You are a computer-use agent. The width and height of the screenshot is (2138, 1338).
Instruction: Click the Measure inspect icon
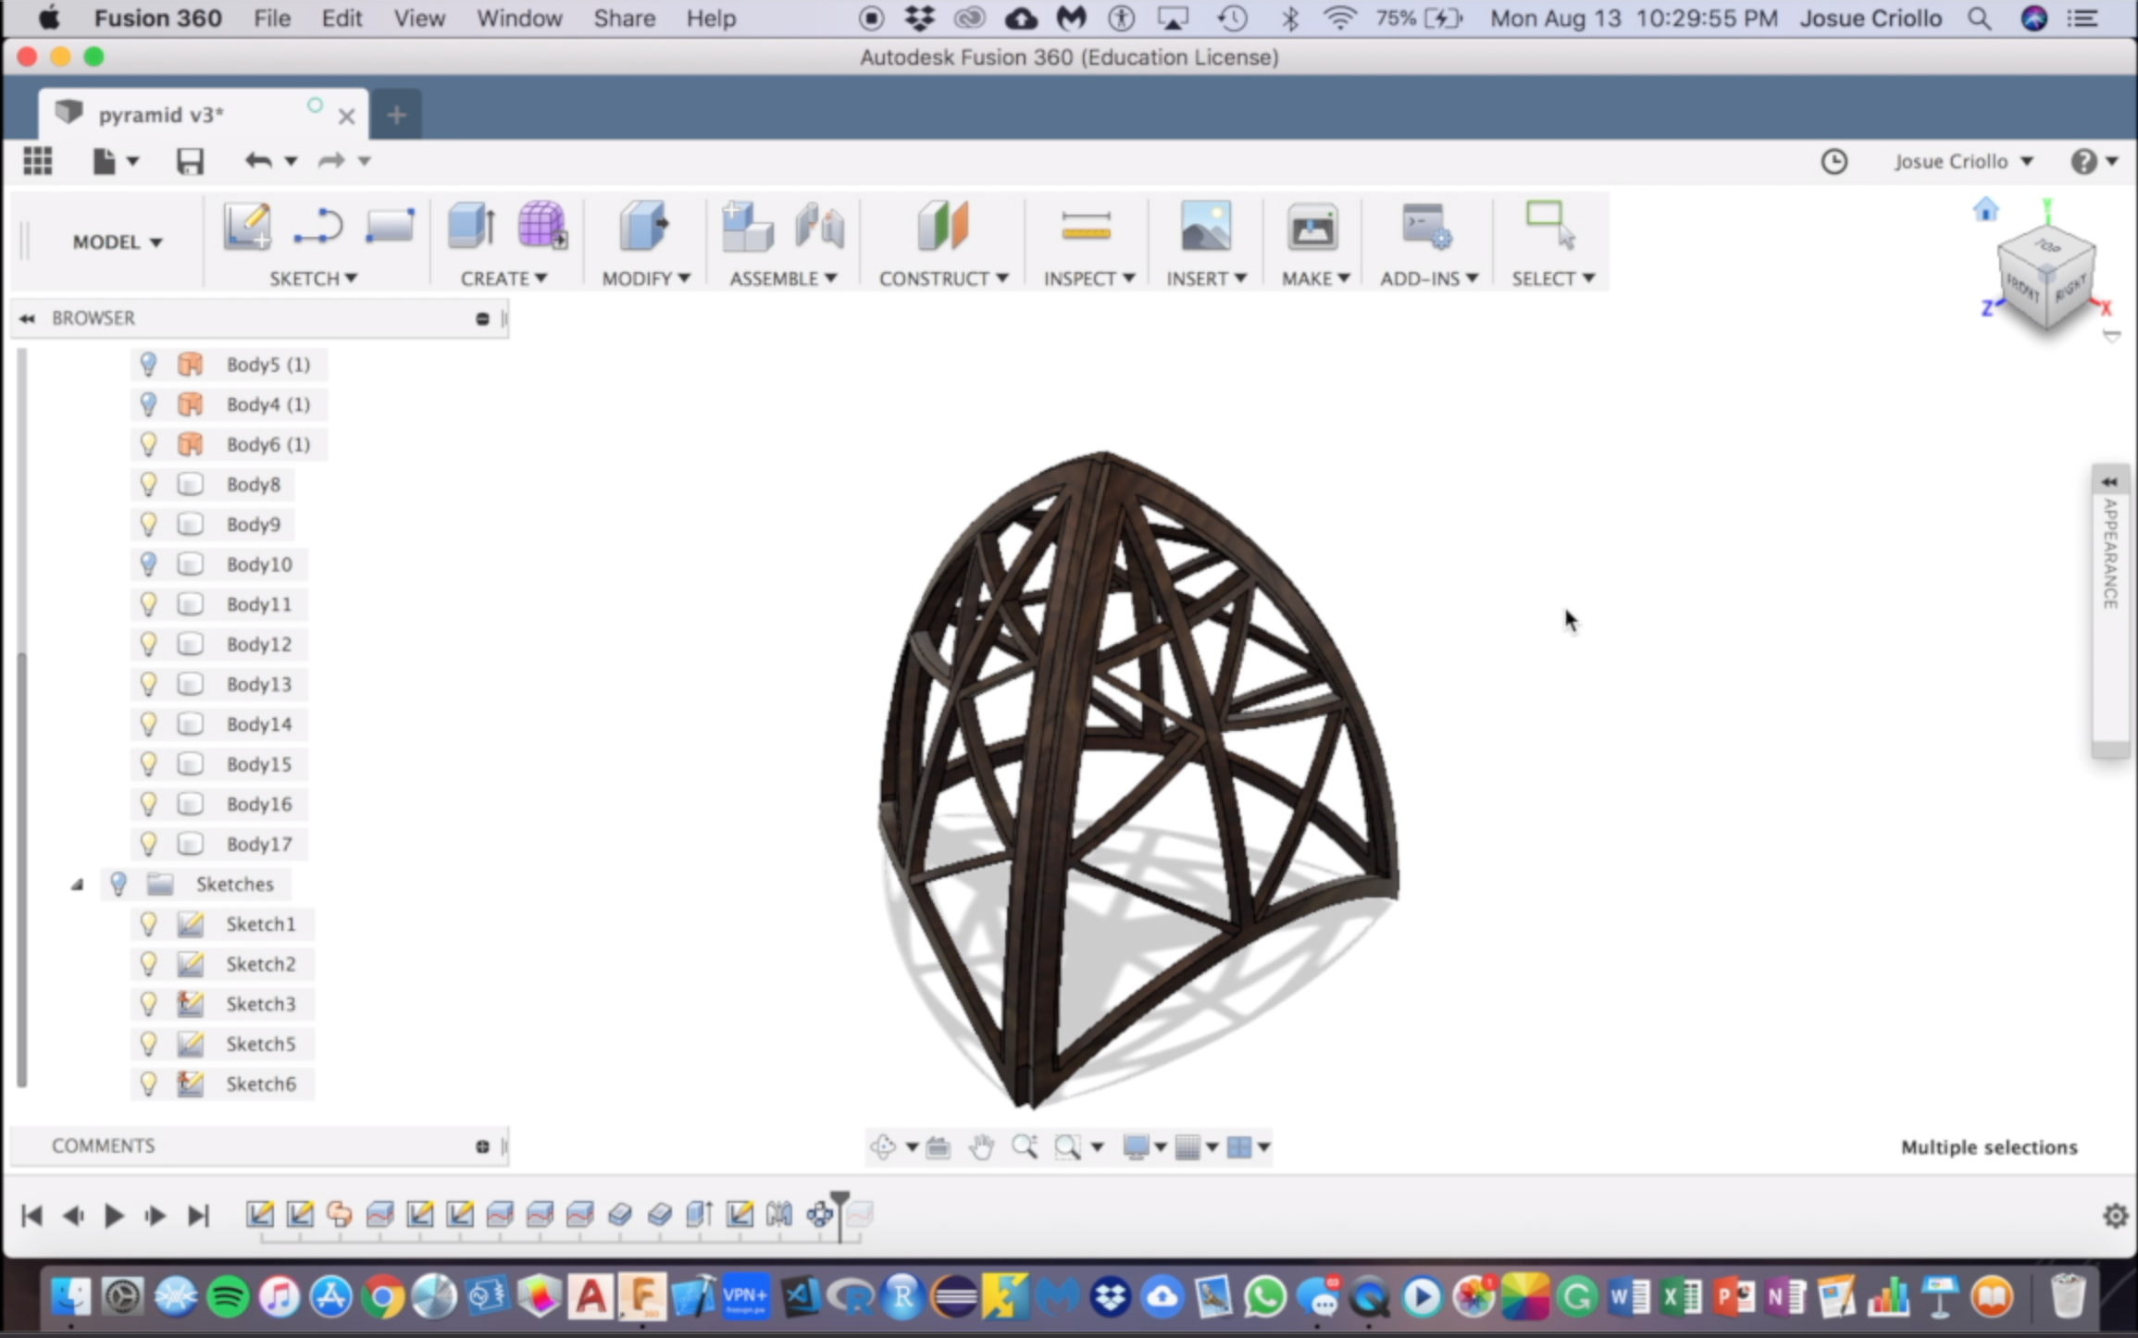(1086, 225)
